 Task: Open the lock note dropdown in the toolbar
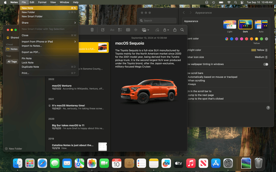coord(166,30)
